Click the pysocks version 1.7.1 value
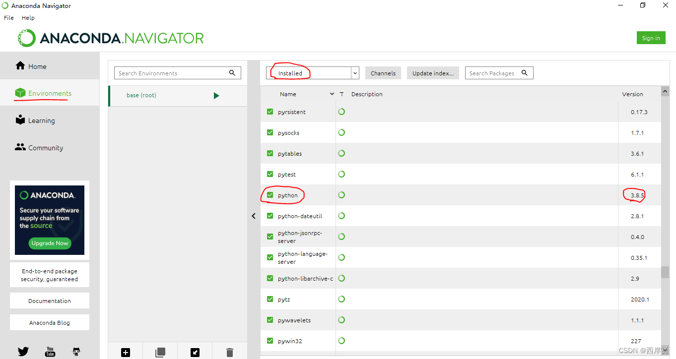676x359 pixels. [637, 133]
